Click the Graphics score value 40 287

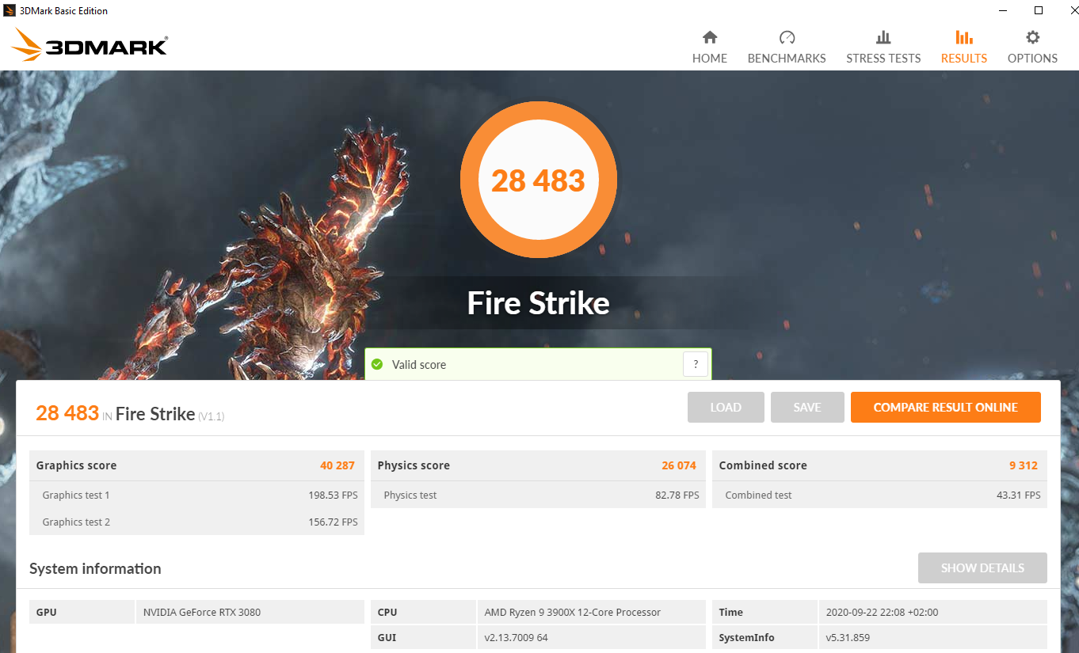(337, 465)
